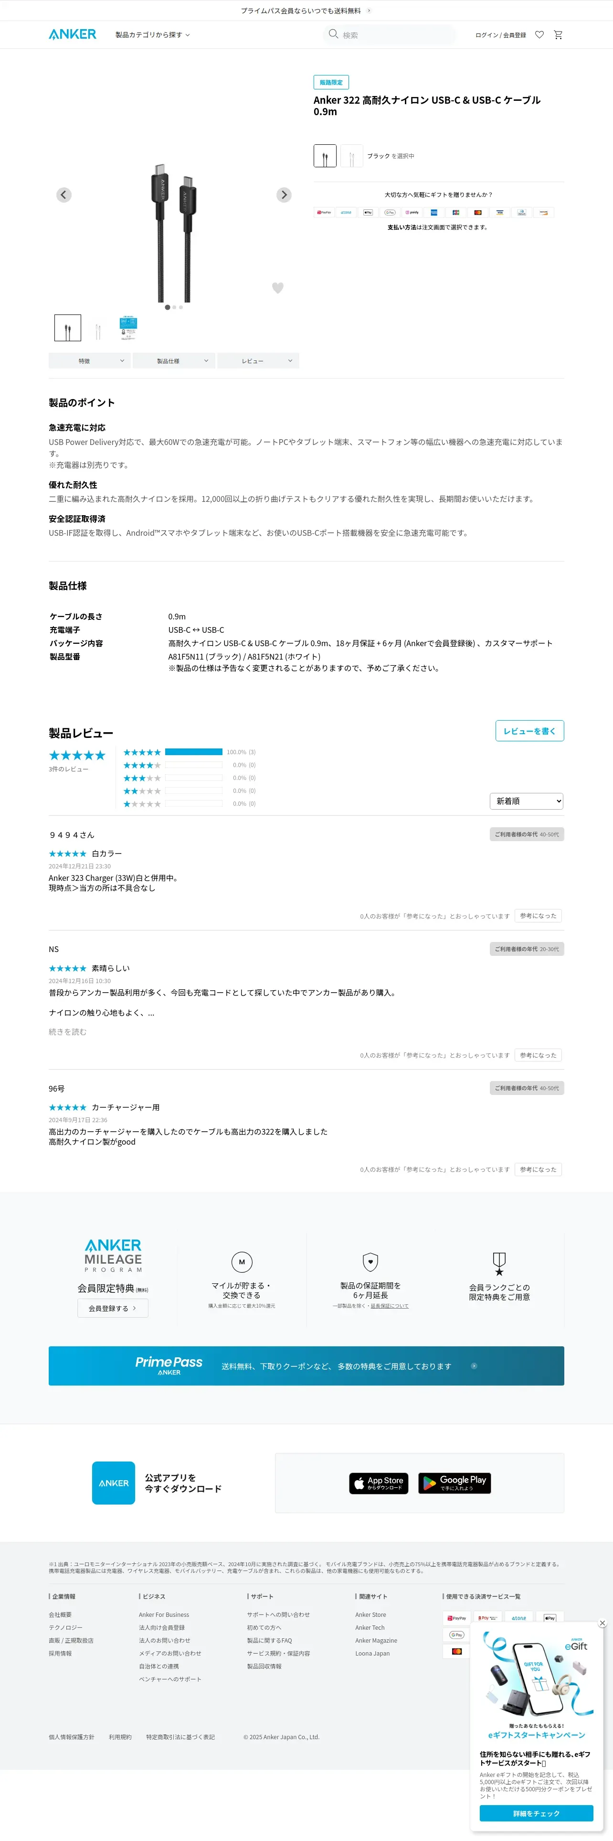Open 採用情報 footer link
Viewport: 613px width, 1841px height.
(x=60, y=1653)
